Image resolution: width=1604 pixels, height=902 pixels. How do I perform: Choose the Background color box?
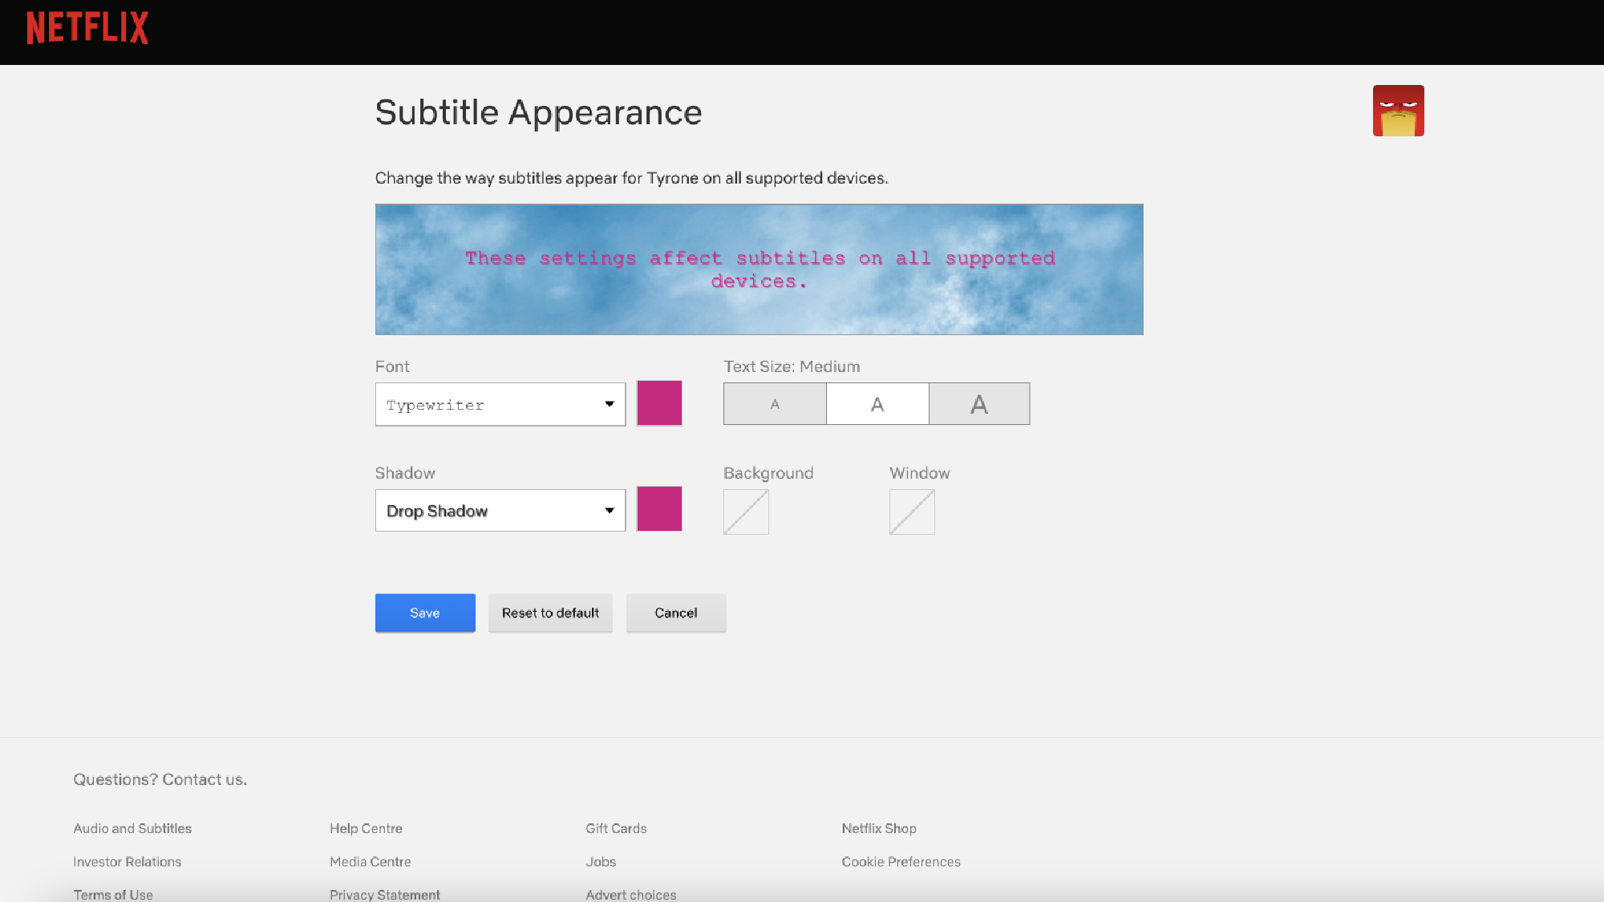(x=746, y=512)
